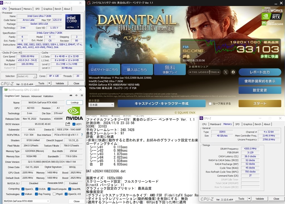Refresh GPU-Z readings via circular arrow icon
Viewport: 285px width, 204px height.
coord(77,96)
